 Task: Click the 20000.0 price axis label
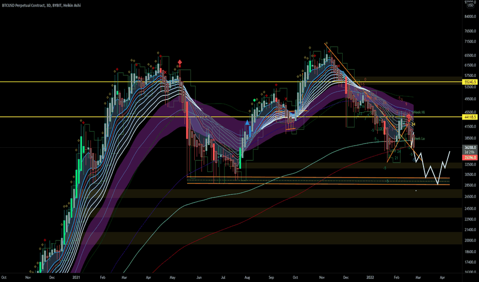[470, 240]
